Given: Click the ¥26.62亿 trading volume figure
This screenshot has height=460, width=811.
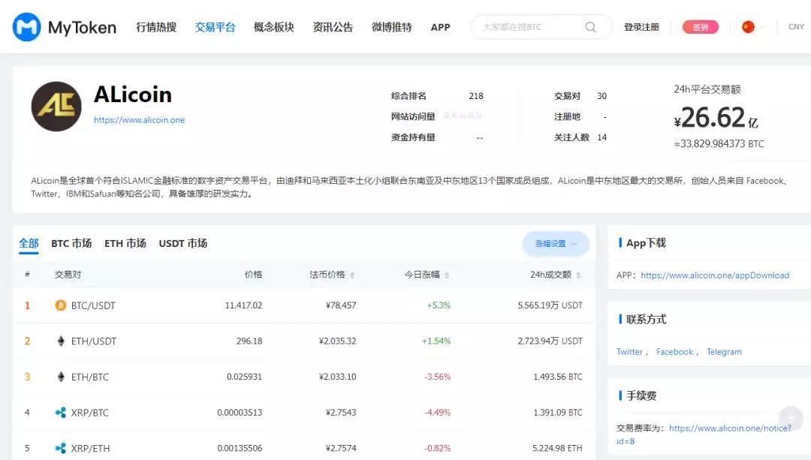Looking at the screenshot, I should click(x=716, y=118).
